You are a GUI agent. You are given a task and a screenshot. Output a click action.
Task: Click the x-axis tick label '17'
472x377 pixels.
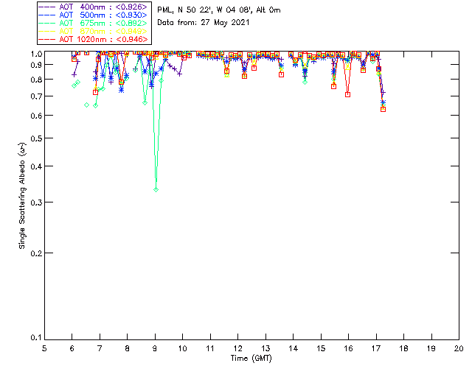click(x=376, y=348)
